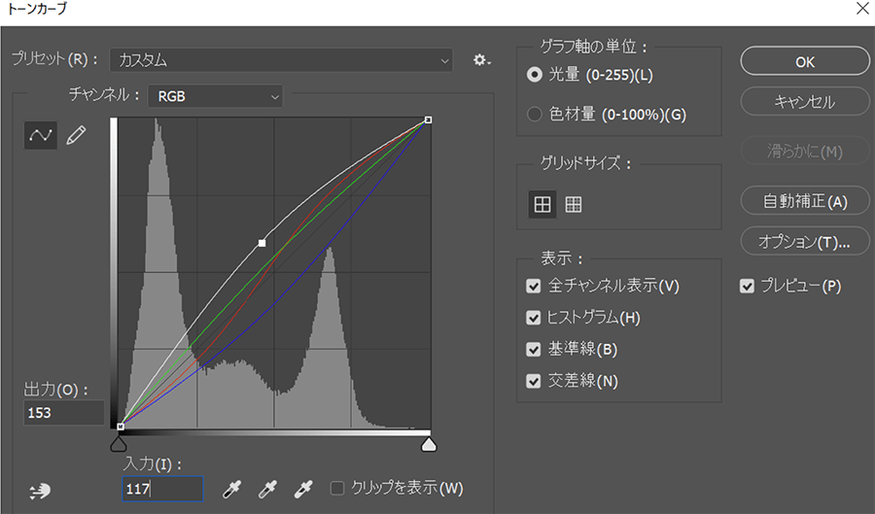This screenshot has width=875, height=514.
Task: Toggle 基準線 checkbox
Action: click(534, 350)
